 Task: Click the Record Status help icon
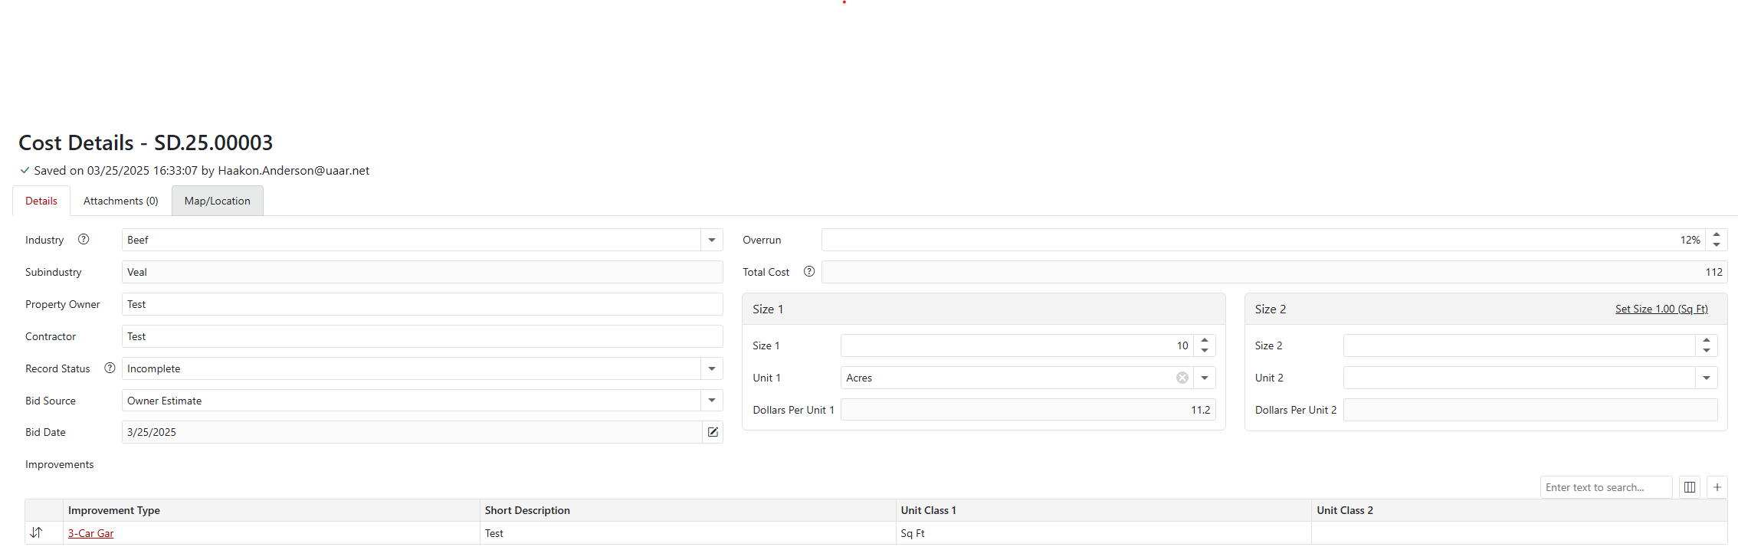[110, 368]
